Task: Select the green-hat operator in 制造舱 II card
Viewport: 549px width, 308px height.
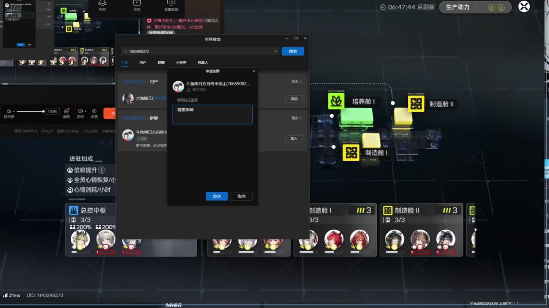Action: coord(394,240)
